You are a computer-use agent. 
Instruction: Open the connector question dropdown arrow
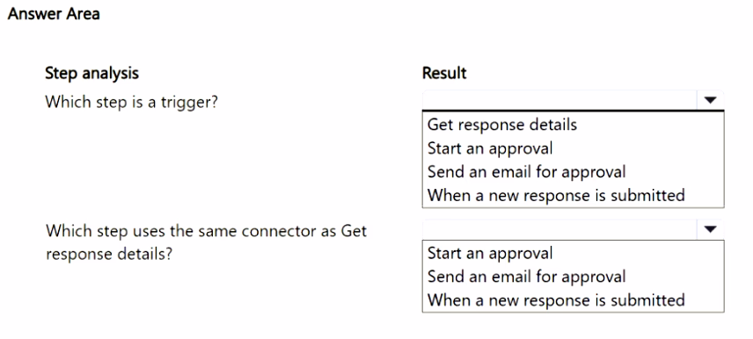[710, 229]
